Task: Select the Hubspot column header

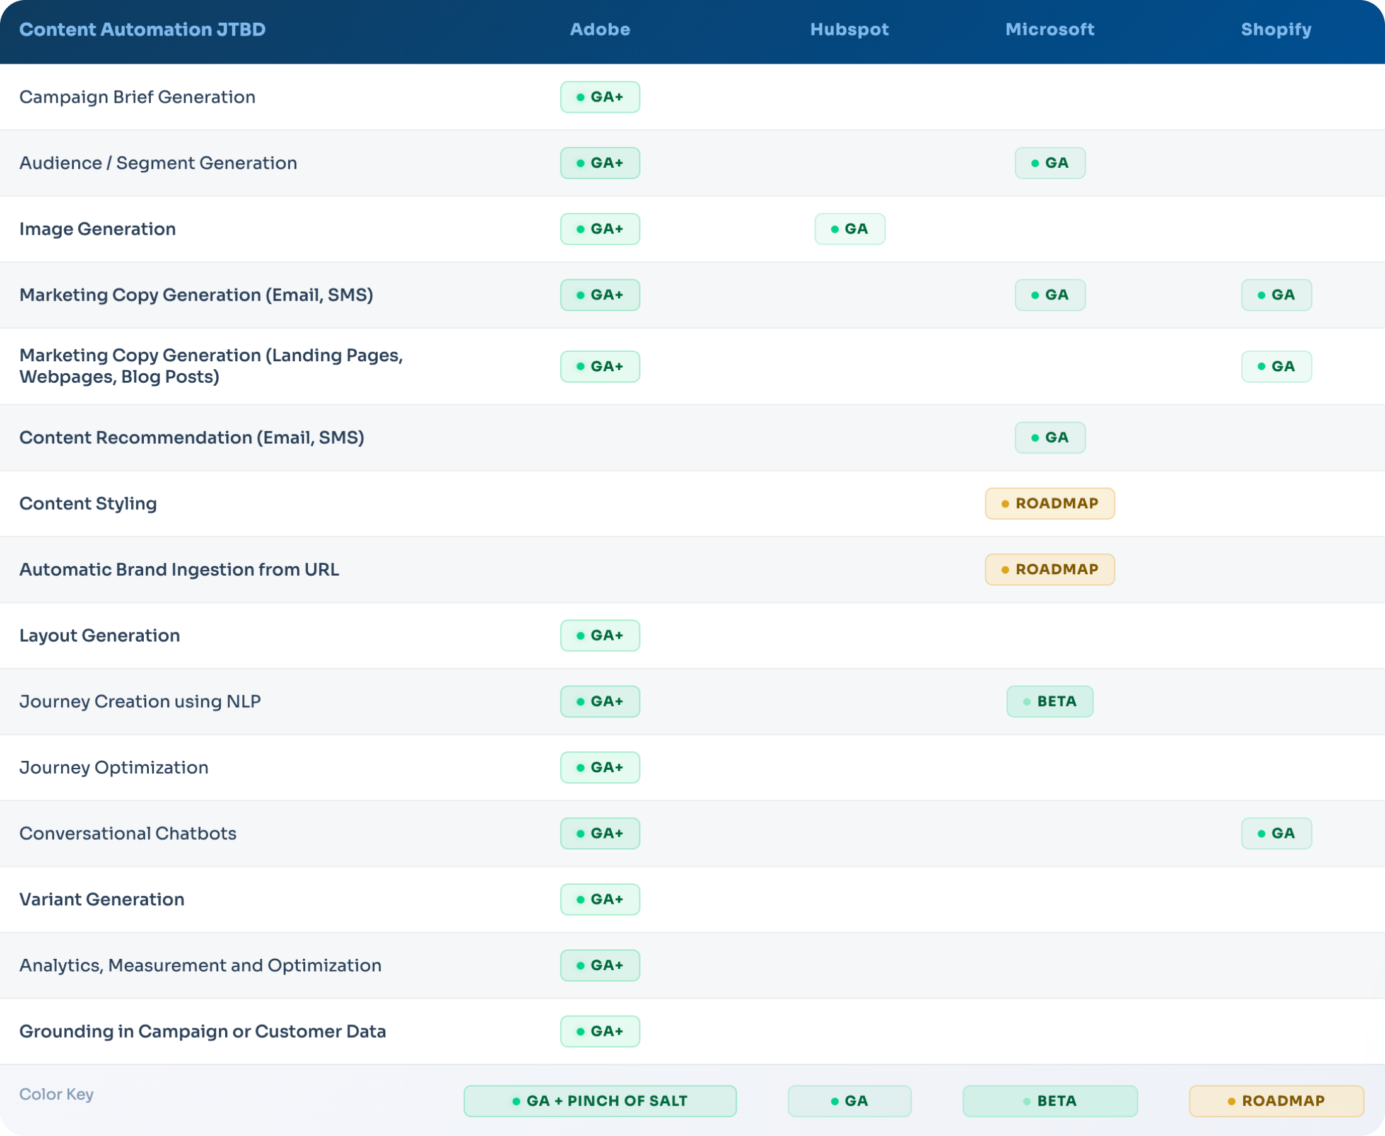Action: coord(850,30)
